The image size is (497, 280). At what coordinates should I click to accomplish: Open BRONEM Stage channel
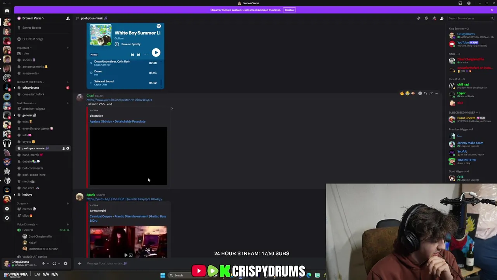[43, 39]
